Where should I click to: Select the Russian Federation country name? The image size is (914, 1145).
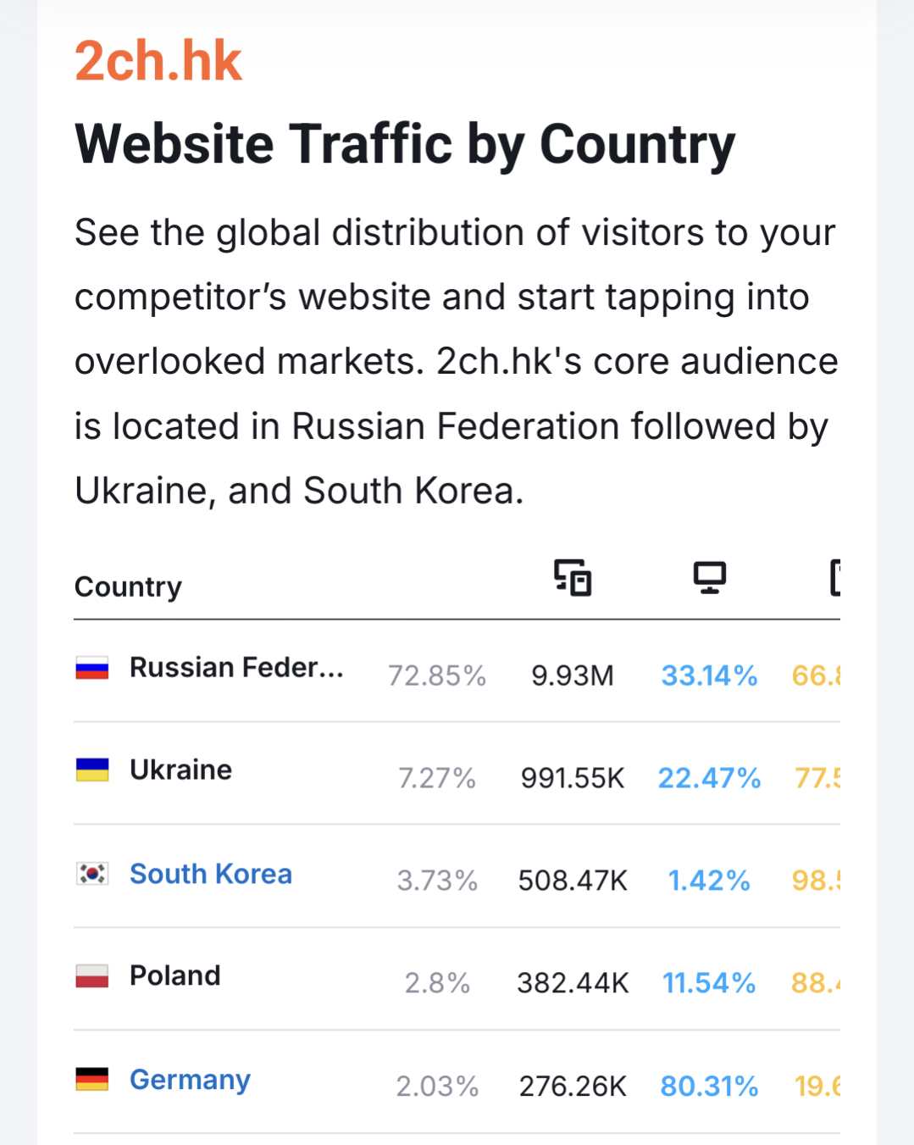tap(236, 668)
